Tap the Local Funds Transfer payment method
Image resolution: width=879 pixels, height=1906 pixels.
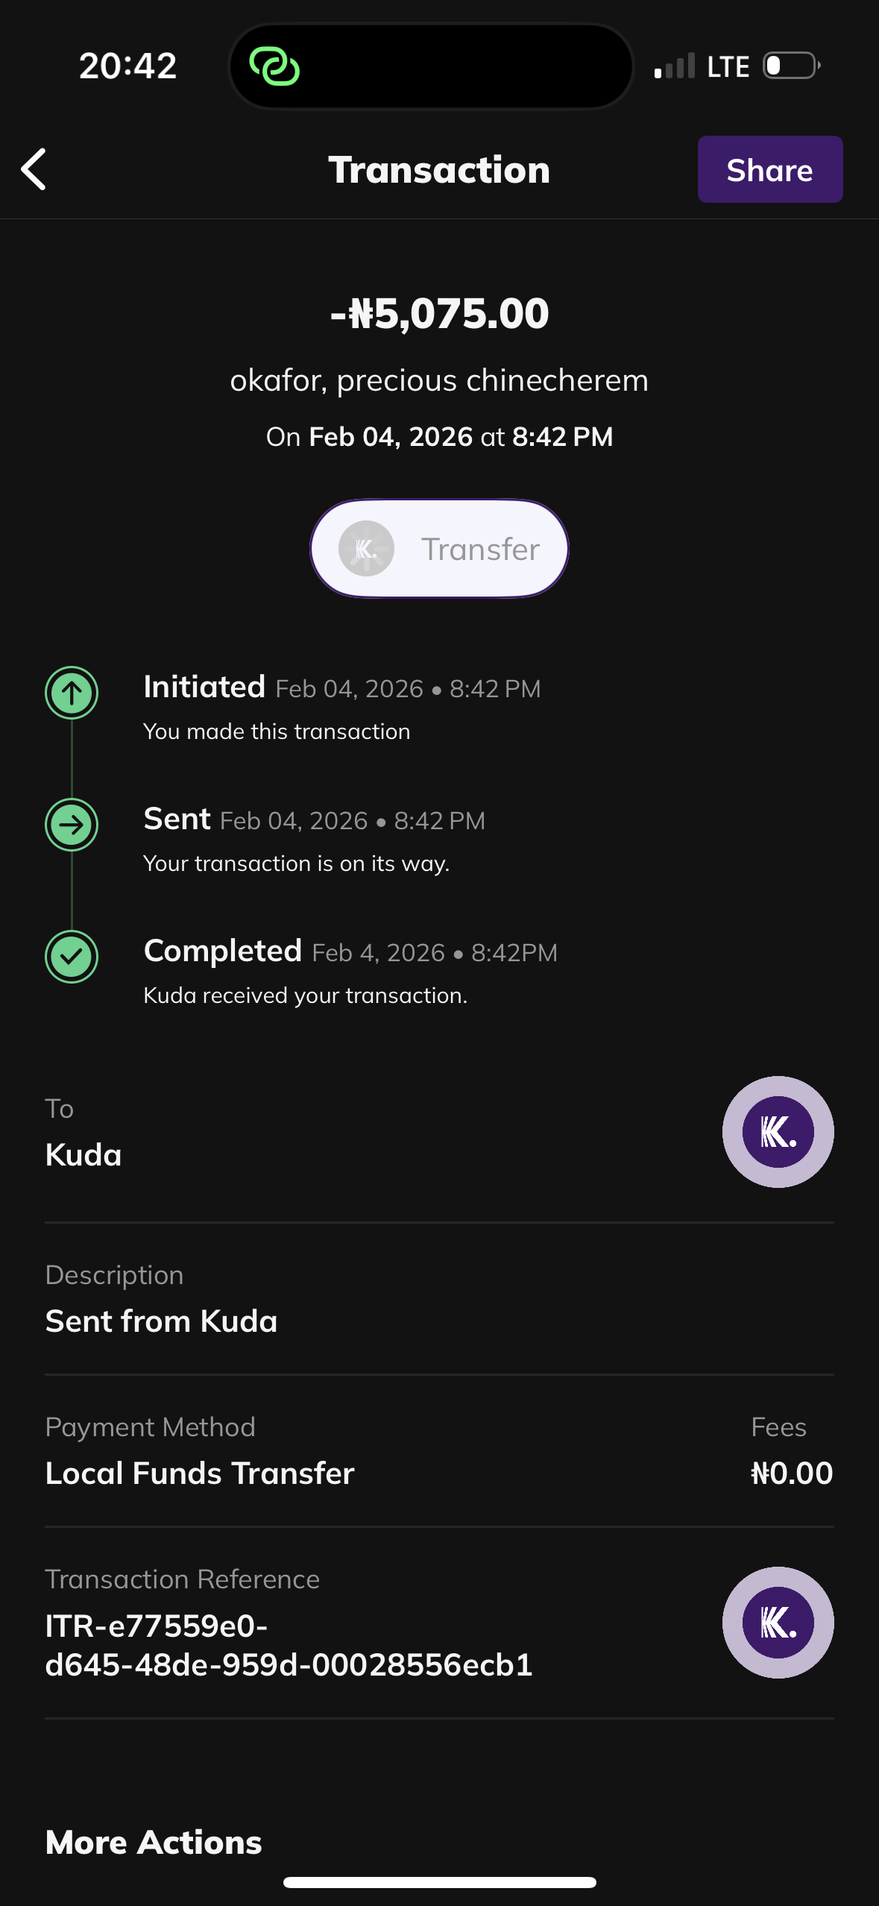click(x=200, y=1473)
